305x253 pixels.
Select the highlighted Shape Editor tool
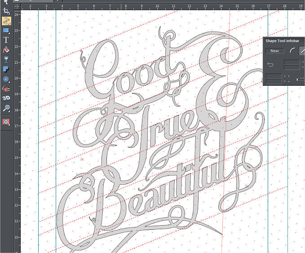tap(6, 21)
